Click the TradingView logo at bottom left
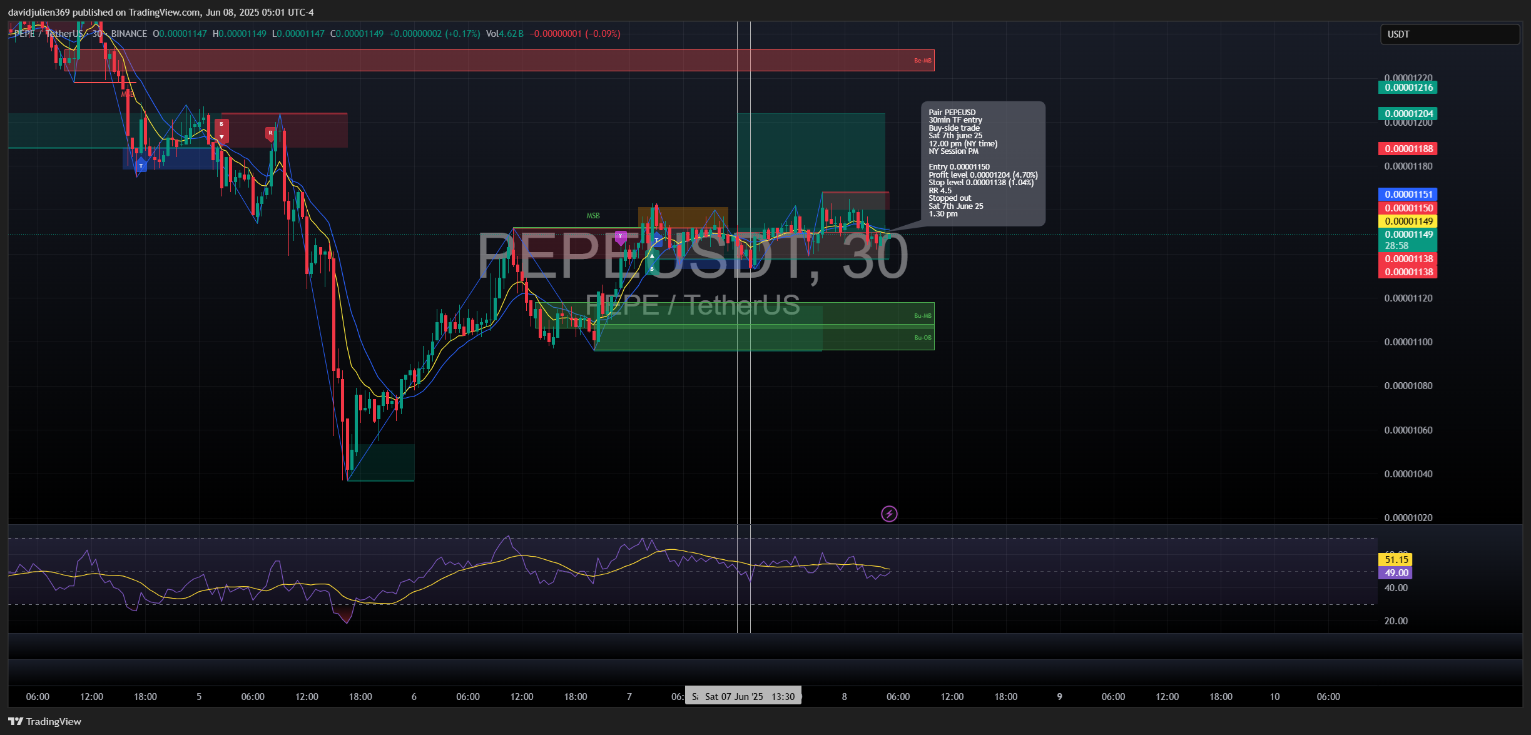1531x735 pixels. [x=44, y=721]
